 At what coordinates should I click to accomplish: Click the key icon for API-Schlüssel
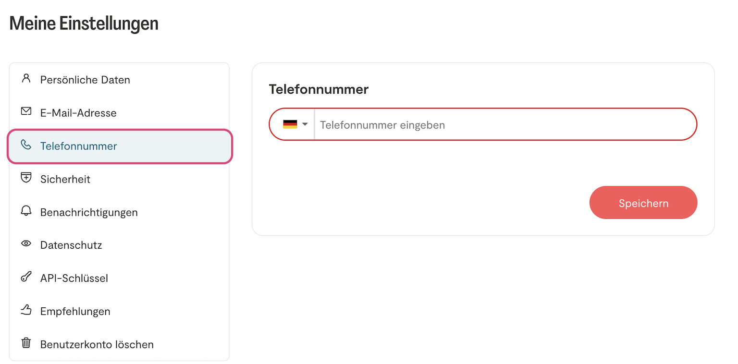click(x=26, y=277)
